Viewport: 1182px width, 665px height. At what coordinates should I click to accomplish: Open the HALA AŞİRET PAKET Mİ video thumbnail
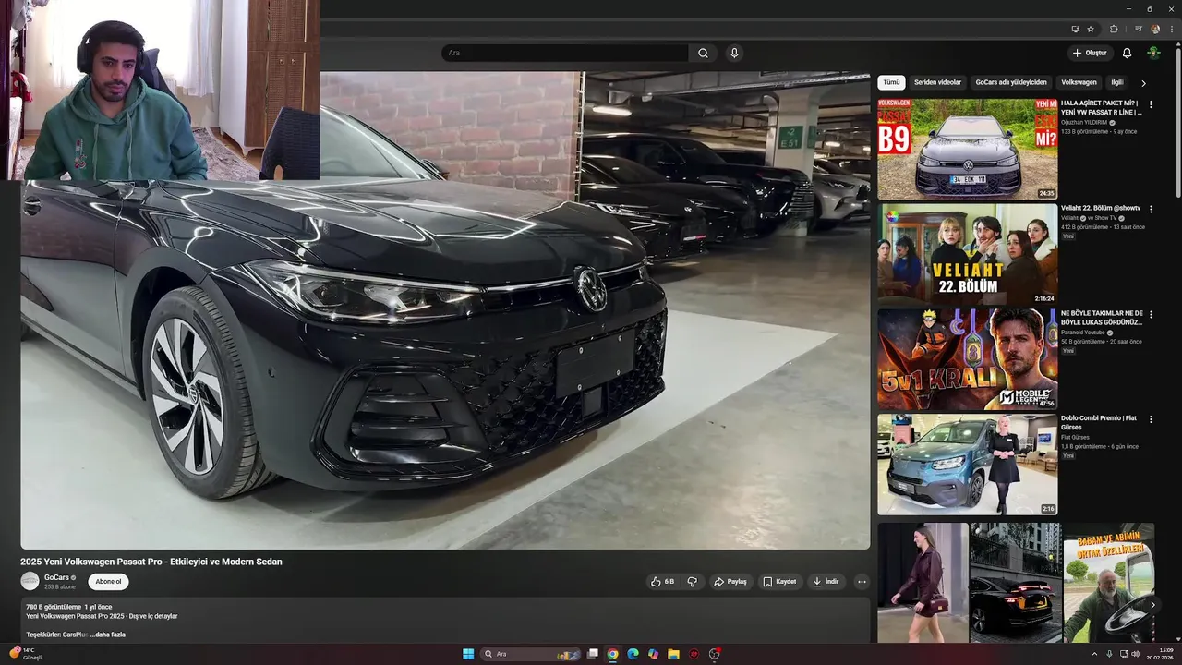(967, 150)
